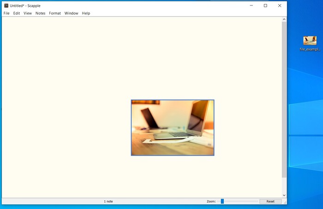Open the Notes menu

click(41, 13)
